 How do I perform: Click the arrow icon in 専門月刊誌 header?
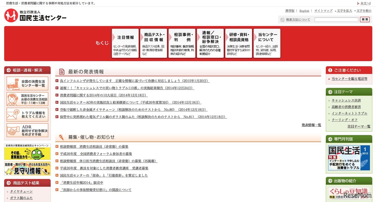[x=330, y=139]
